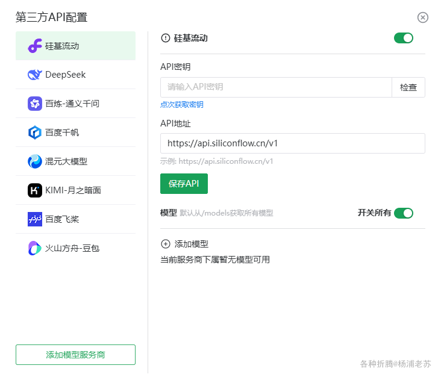Click the 硅基流动 heading in right panel
Image resolution: width=444 pixels, height=380 pixels.
(190, 38)
